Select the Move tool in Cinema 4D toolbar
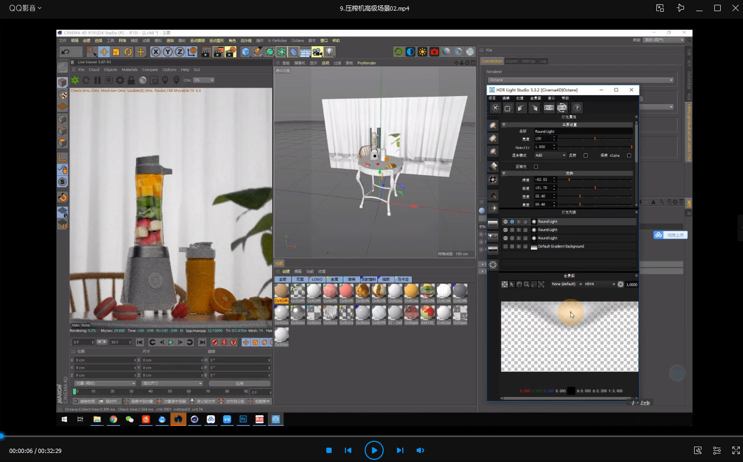 [104, 52]
